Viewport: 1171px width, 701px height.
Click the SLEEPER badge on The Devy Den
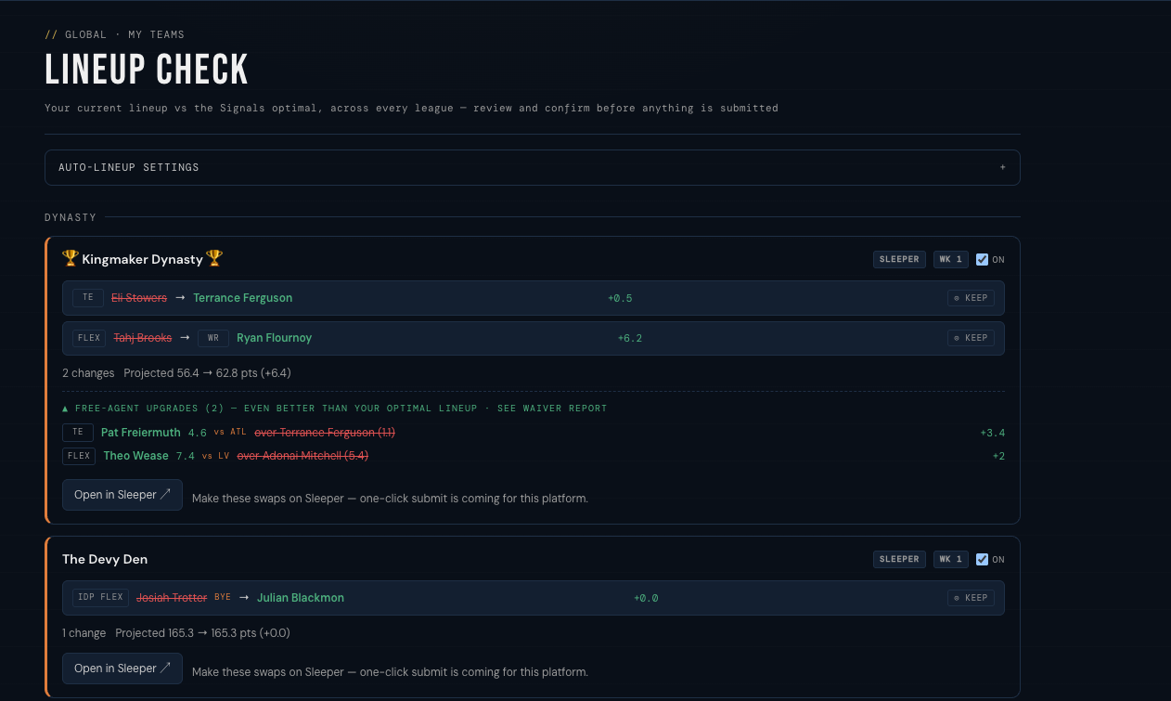pyautogui.click(x=899, y=559)
